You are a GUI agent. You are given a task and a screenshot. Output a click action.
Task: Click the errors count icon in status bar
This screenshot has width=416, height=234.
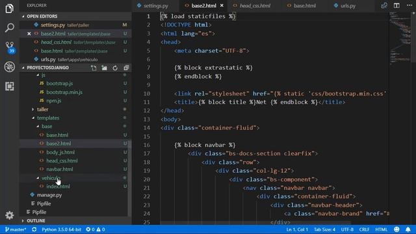(90, 229)
